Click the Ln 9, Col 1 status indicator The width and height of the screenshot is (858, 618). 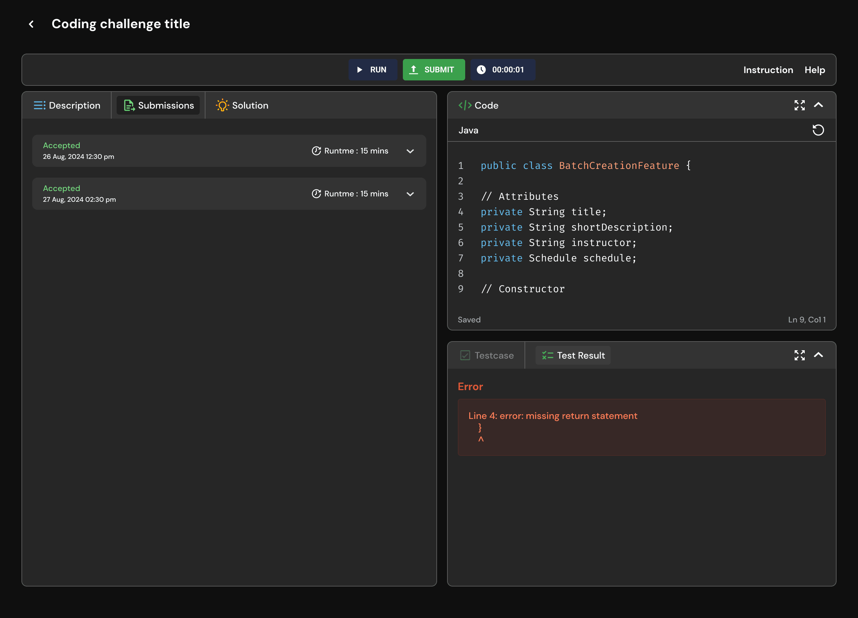click(x=807, y=320)
